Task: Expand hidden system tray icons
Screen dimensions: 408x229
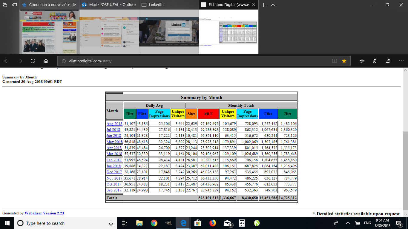Action: pos(348,223)
